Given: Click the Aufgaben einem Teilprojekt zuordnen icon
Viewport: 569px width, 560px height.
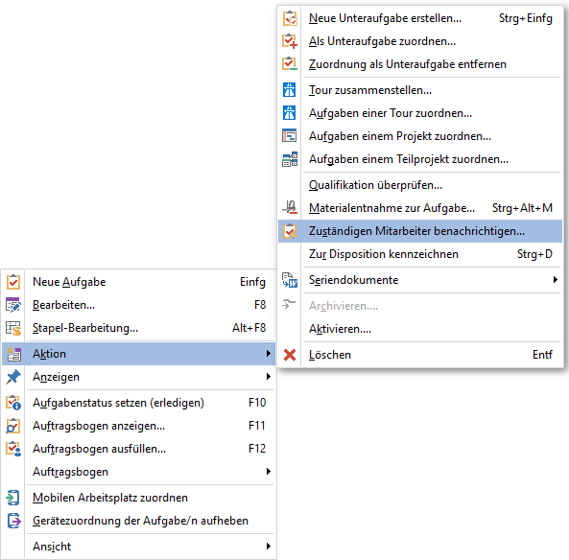Looking at the screenshot, I should (x=290, y=159).
